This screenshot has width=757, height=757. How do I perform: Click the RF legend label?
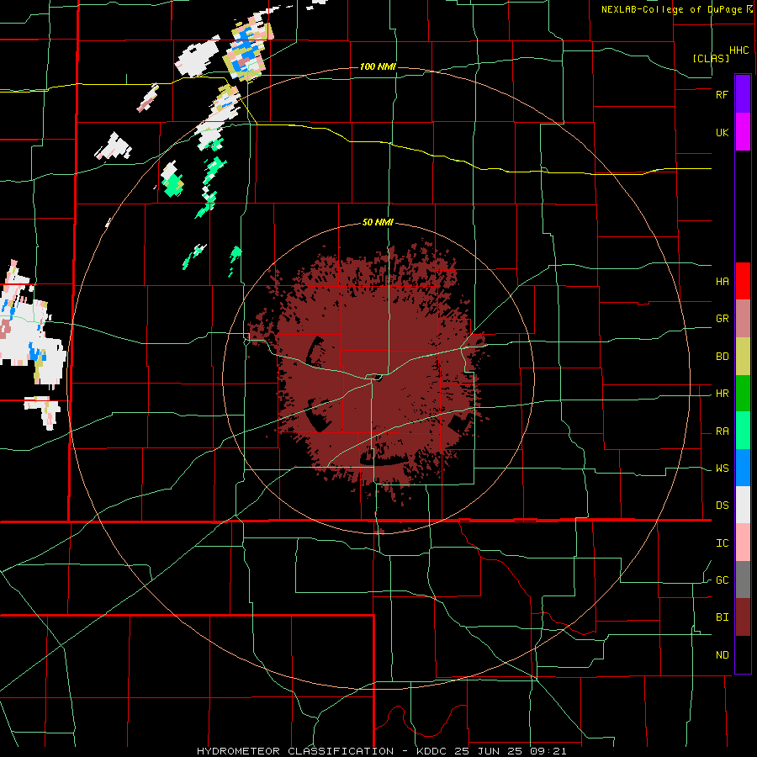[722, 94]
